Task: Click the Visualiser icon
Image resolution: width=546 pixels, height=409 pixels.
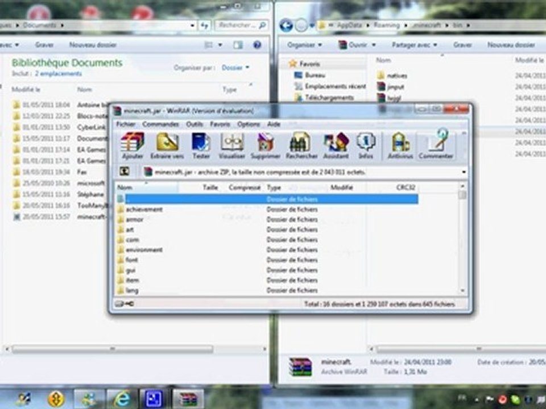Action: coord(231,146)
